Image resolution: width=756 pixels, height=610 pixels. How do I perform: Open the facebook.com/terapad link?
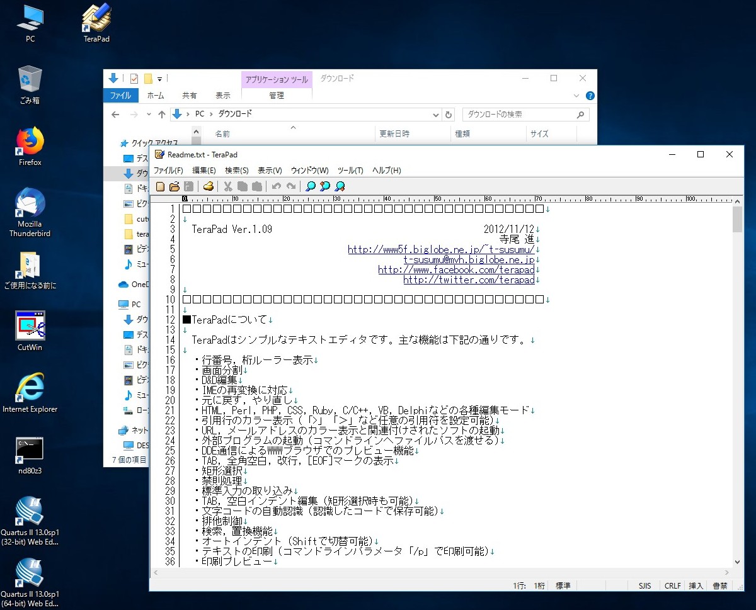click(x=456, y=270)
